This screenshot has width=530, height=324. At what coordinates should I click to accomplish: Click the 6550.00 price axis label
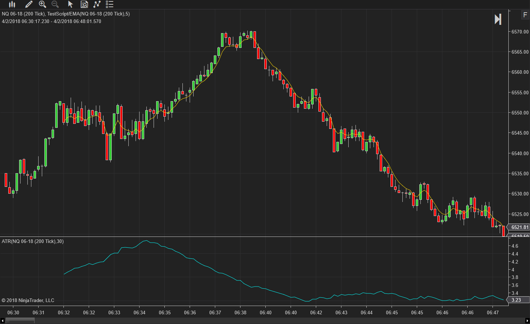pos(520,113)
